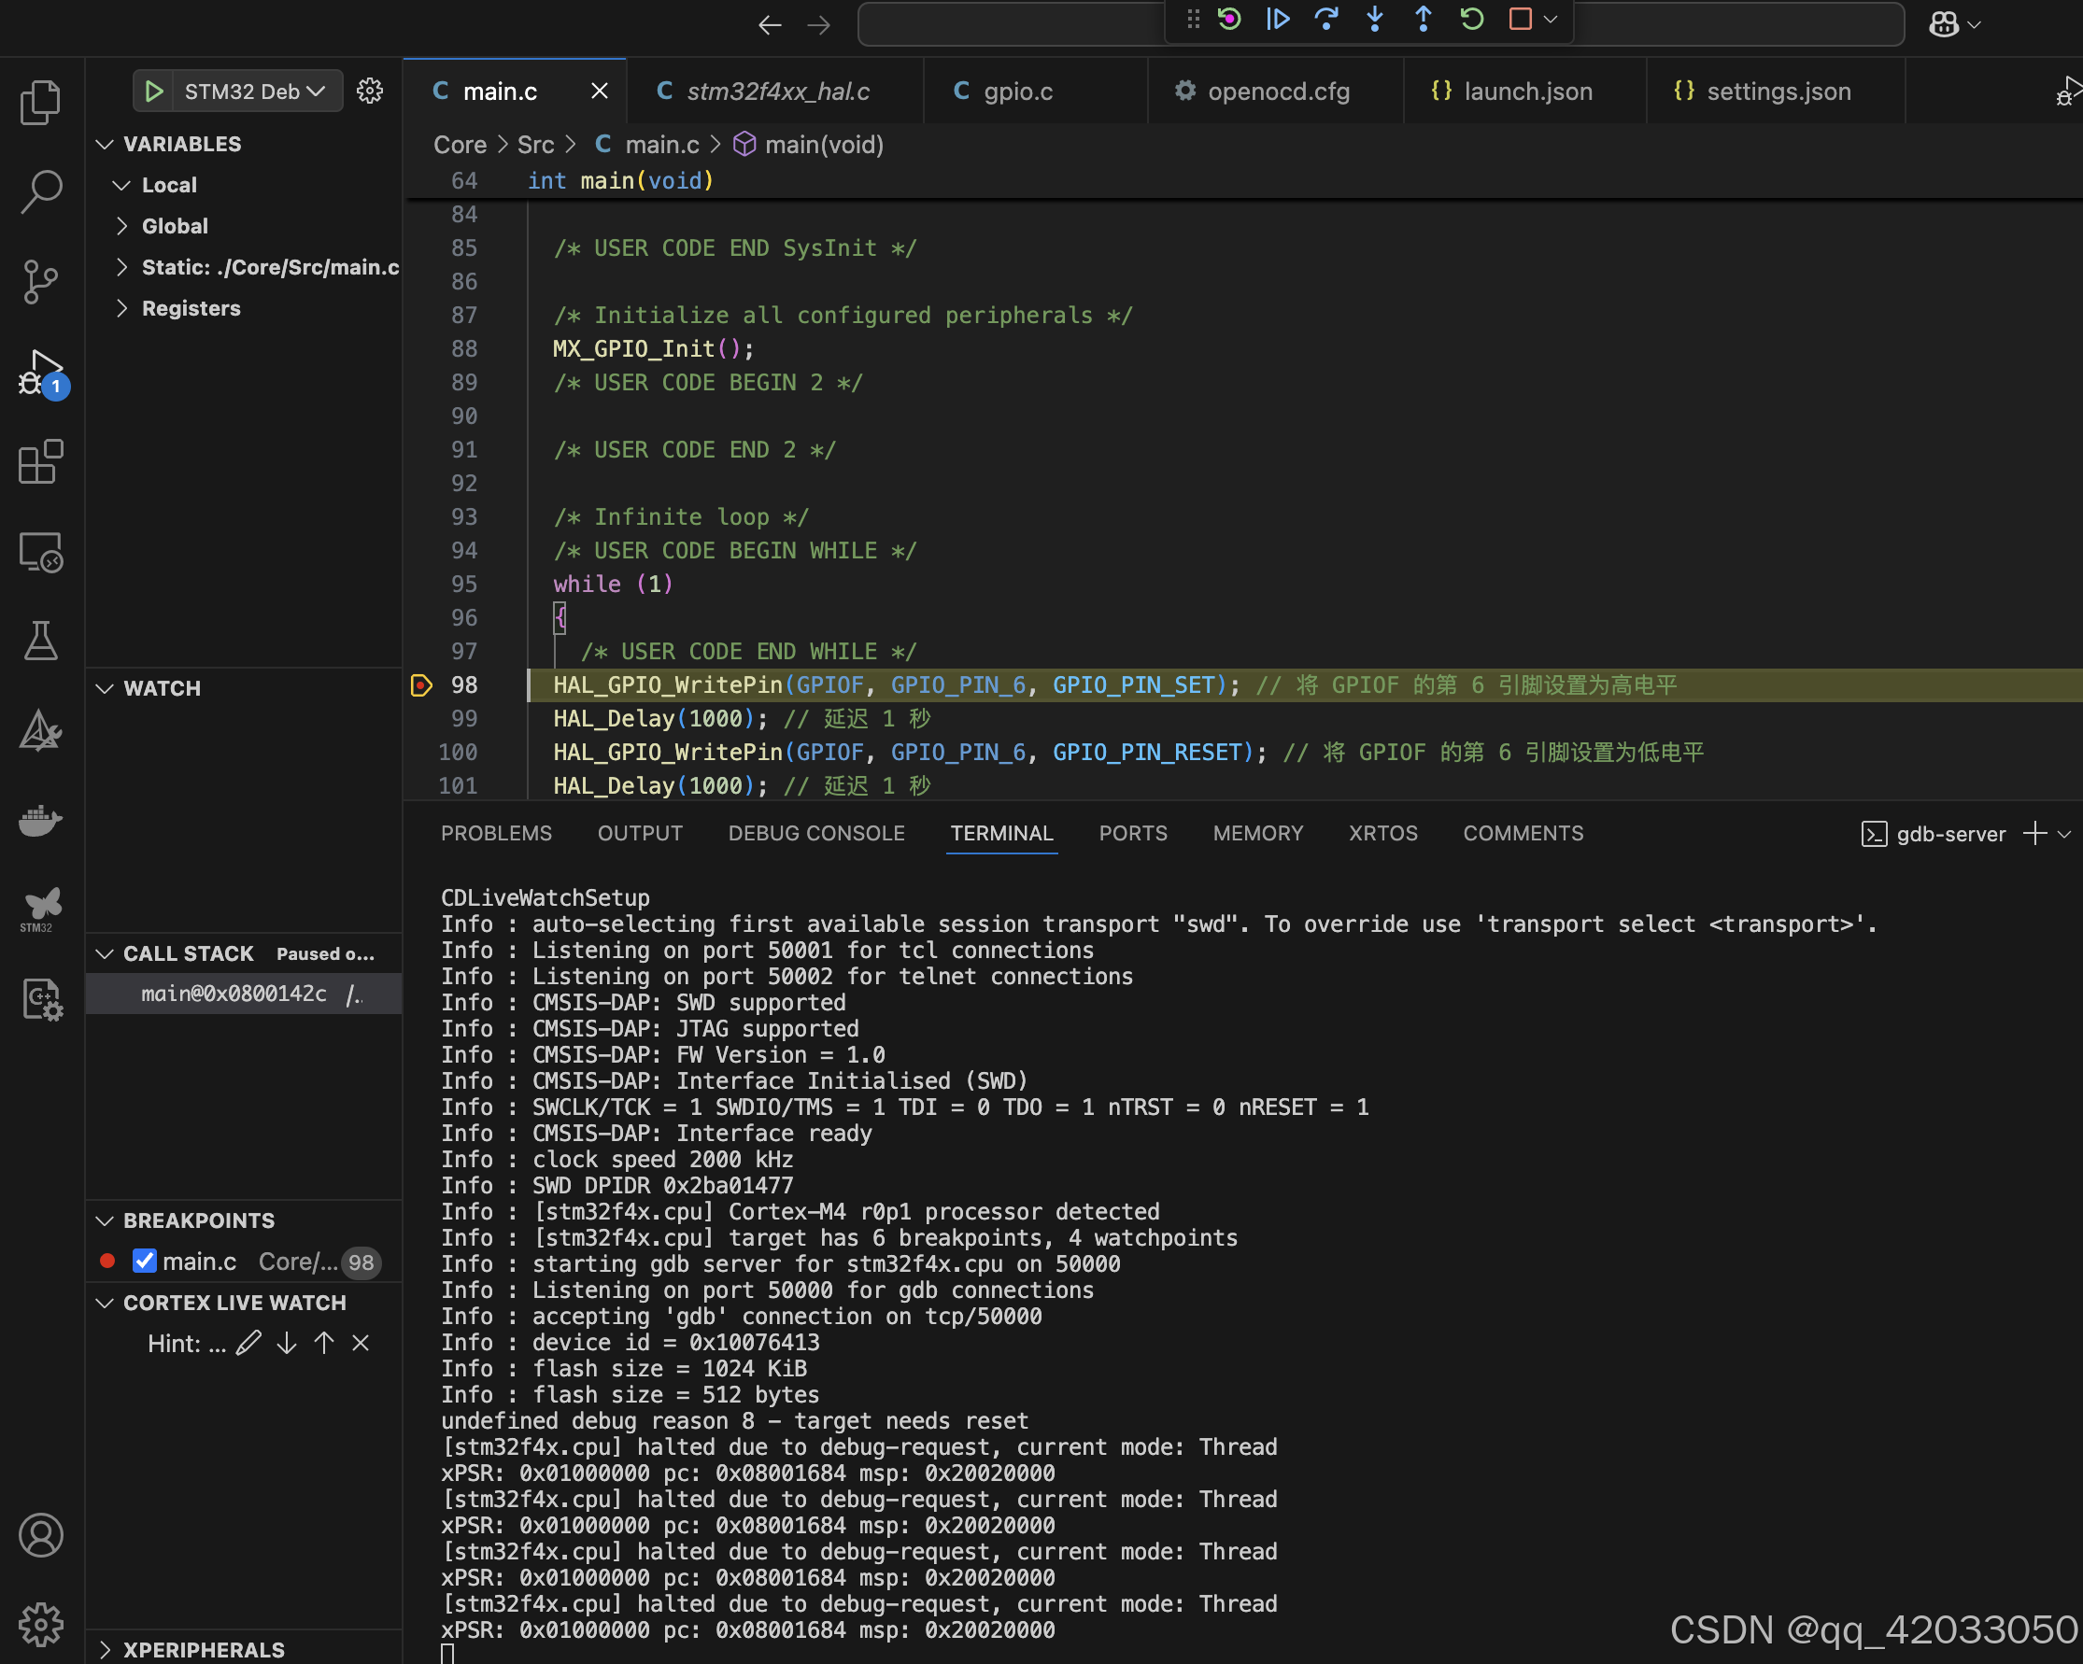
Task: Restart the debug session
Action: pyautogui.click(x=1471, y=19)
